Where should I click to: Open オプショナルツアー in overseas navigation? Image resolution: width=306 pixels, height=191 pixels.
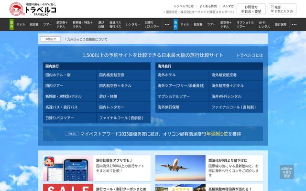[245, 24]
